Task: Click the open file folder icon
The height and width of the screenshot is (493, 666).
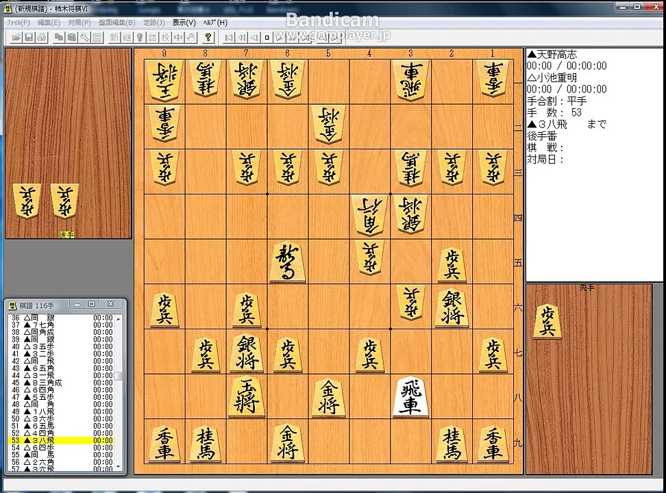Action: click(16, 38)
